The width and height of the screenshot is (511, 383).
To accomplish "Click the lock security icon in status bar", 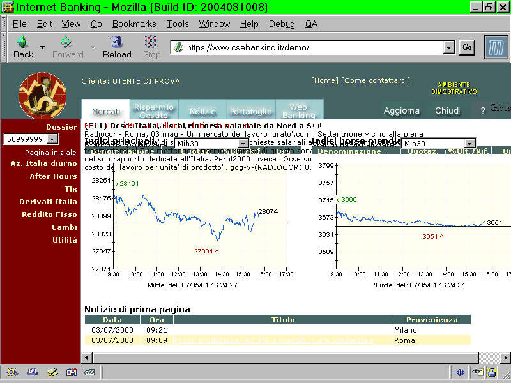I will 492,372.
